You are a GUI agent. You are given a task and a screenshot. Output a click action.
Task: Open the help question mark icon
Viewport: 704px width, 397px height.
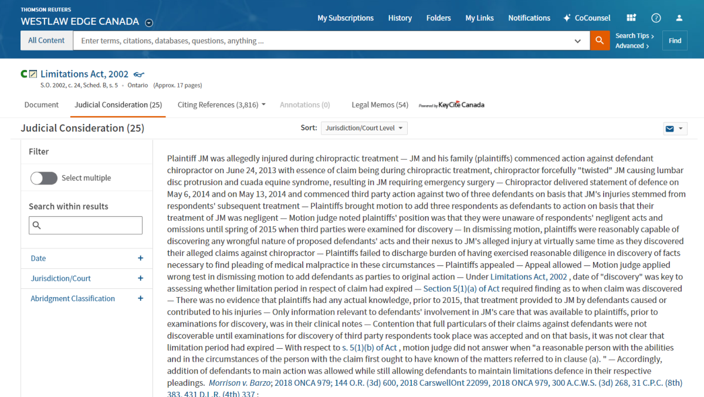pyautogui.click(x=656, y=18)
